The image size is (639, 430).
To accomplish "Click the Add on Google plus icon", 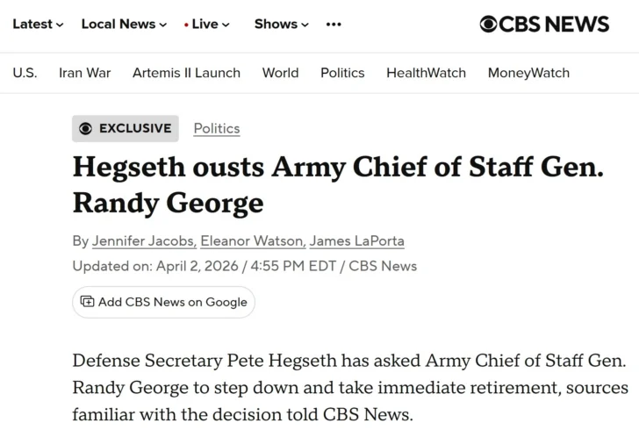I will point(87,302).
